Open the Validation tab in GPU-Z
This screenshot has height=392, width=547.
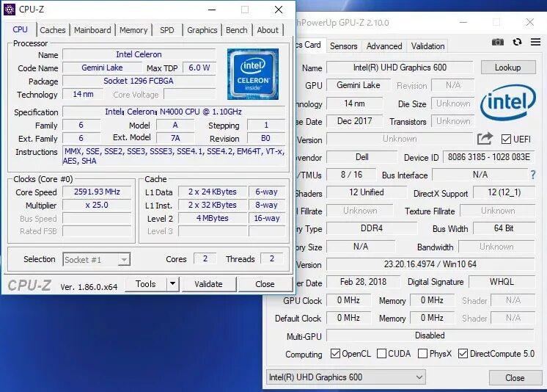(x=427, y=46)
